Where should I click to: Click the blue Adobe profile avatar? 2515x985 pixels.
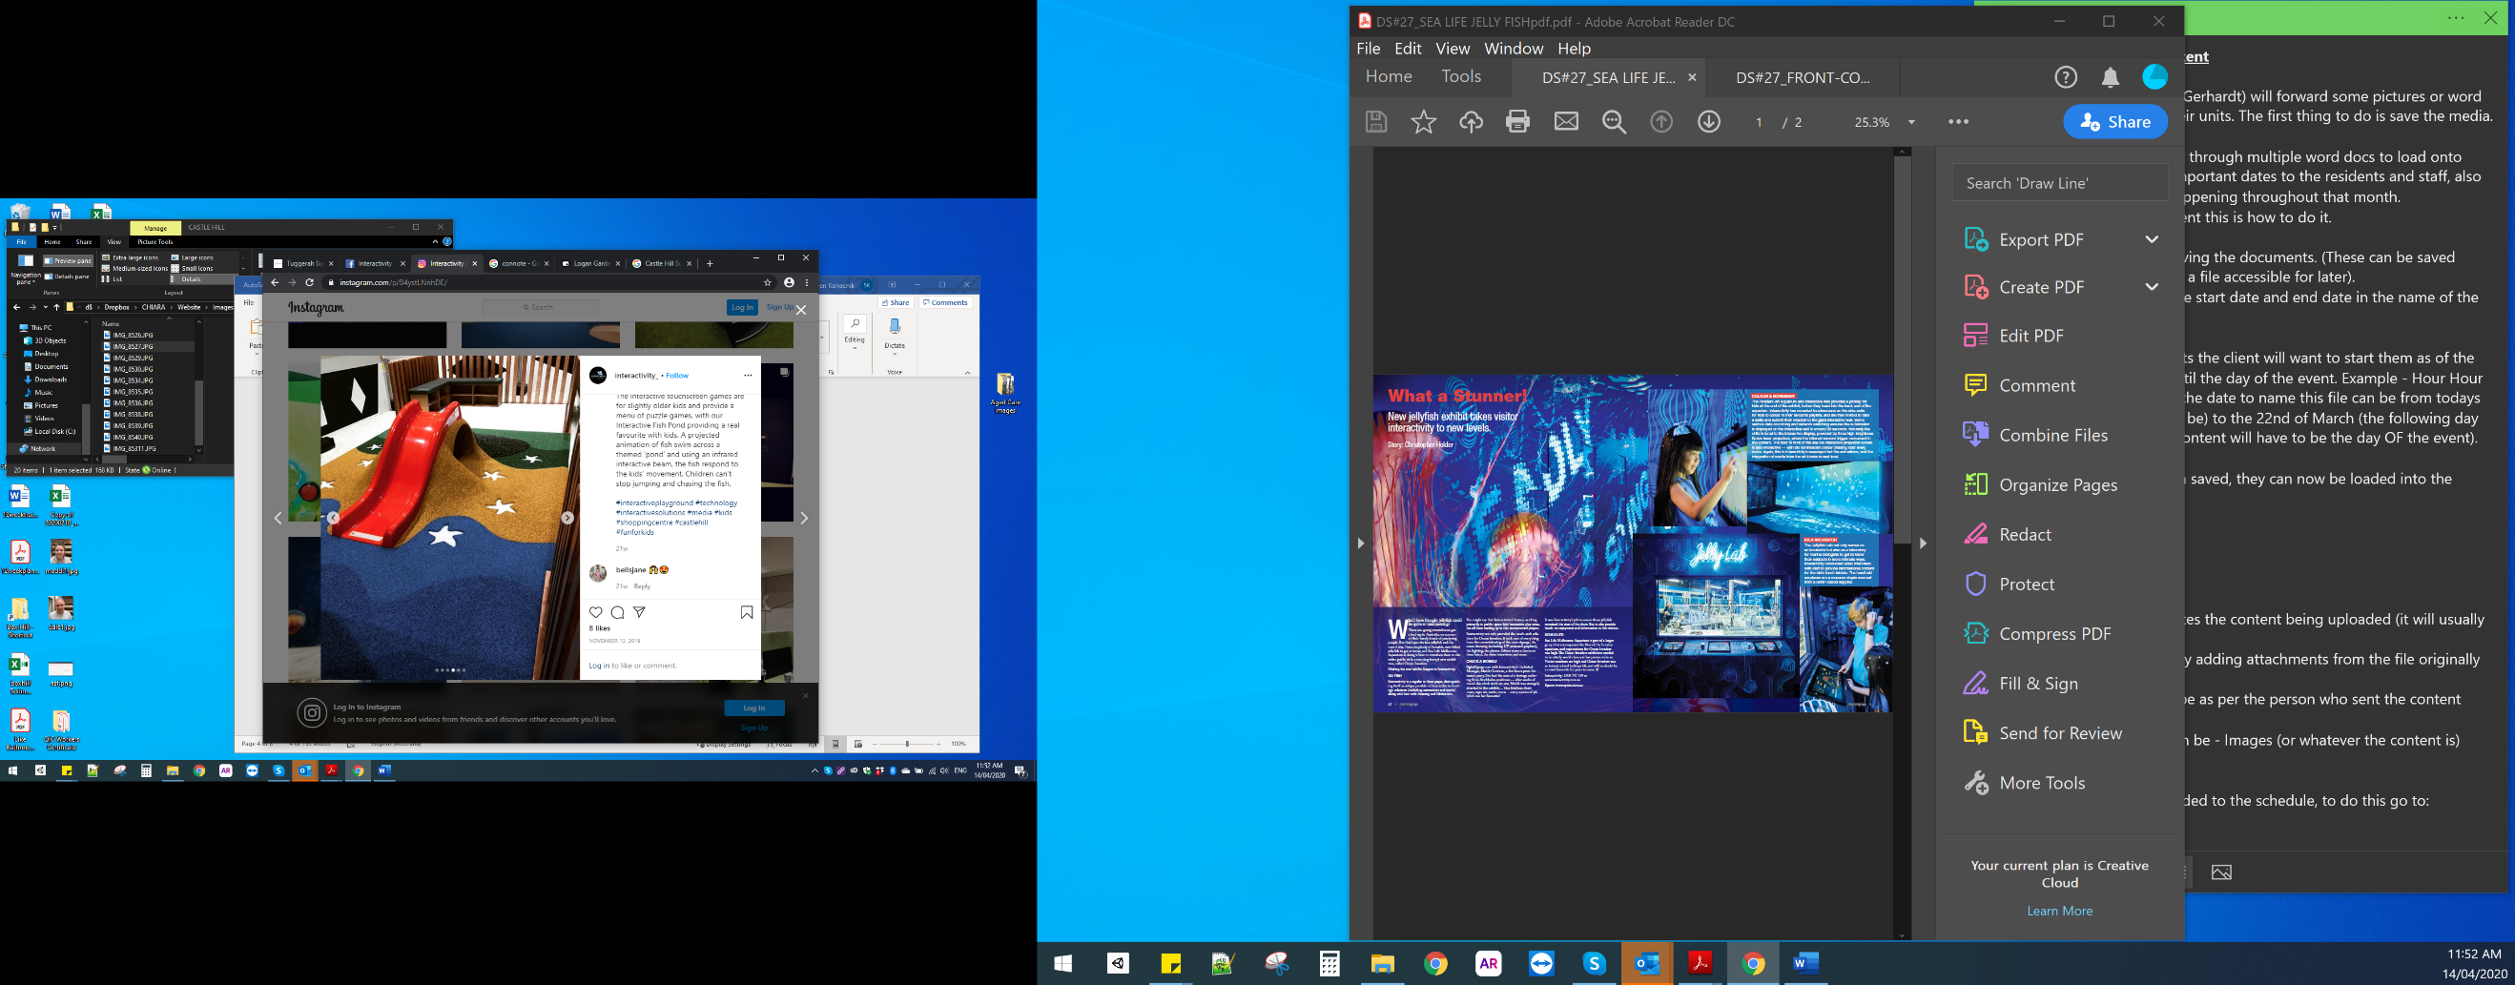(x=2154, y=77)
